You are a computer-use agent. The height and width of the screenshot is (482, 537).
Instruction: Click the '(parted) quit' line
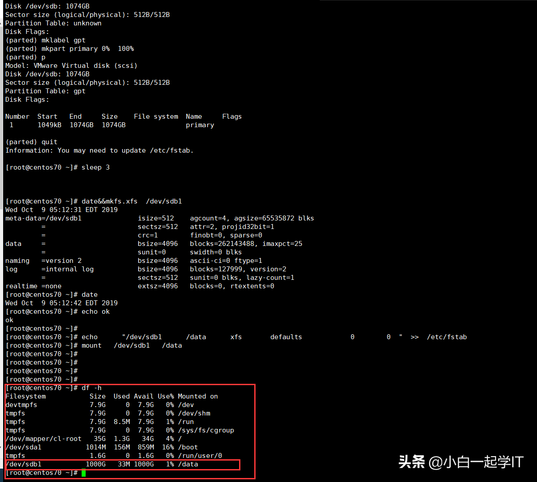(x=31, y=142)
